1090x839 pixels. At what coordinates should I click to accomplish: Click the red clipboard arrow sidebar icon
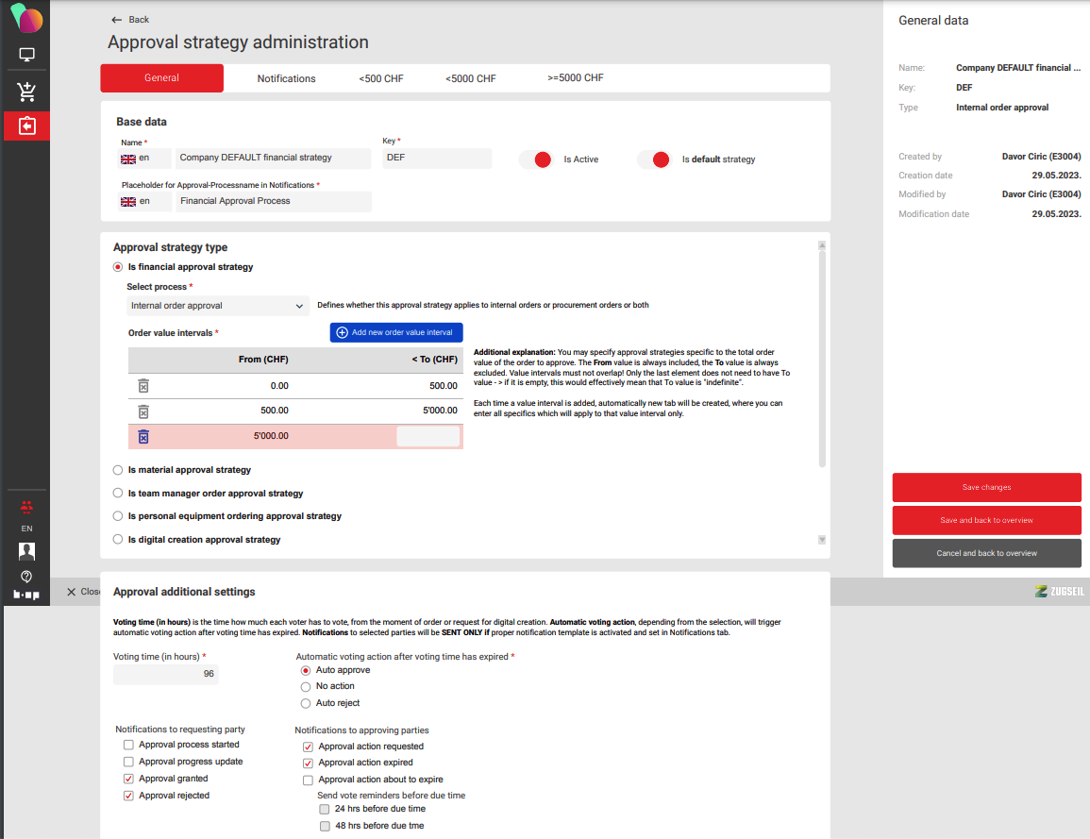26,126
